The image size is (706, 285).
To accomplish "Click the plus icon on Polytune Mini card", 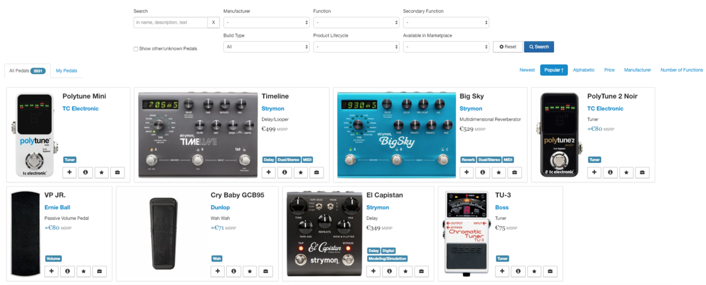I will (70, 172).
